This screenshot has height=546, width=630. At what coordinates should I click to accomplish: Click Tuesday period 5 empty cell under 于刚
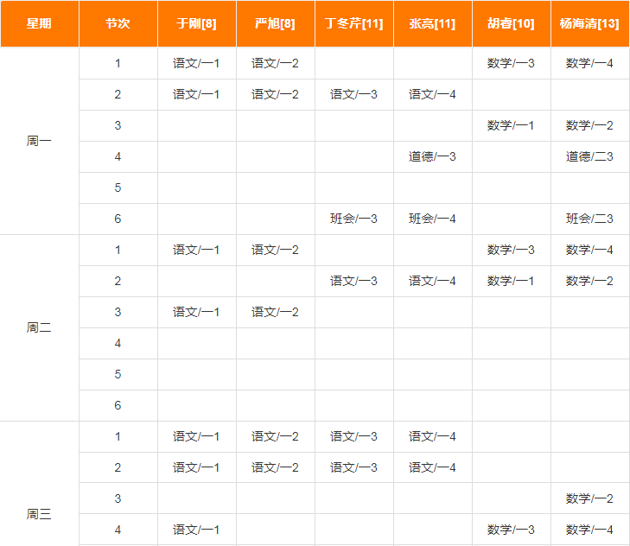click(197, 374)
